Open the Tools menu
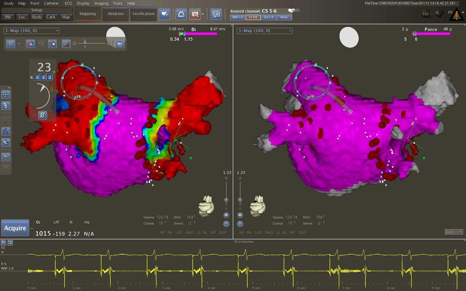 (x=117, y=3)
